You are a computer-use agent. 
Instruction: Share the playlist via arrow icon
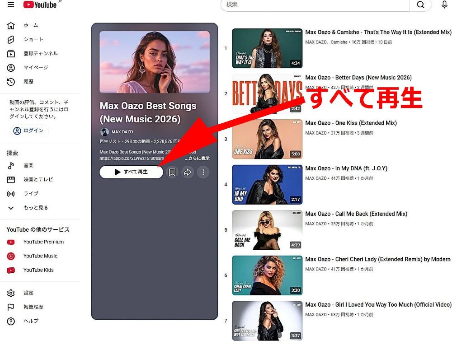188,172
